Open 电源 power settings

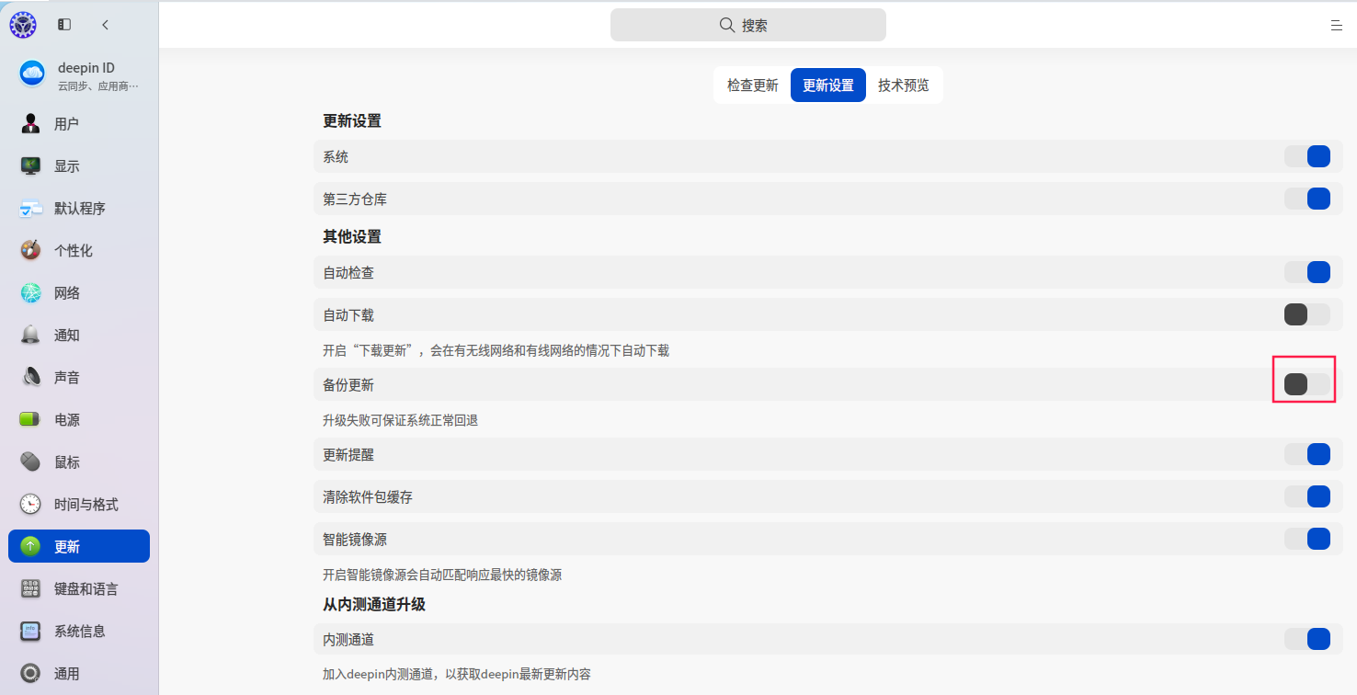coord(79,420)
